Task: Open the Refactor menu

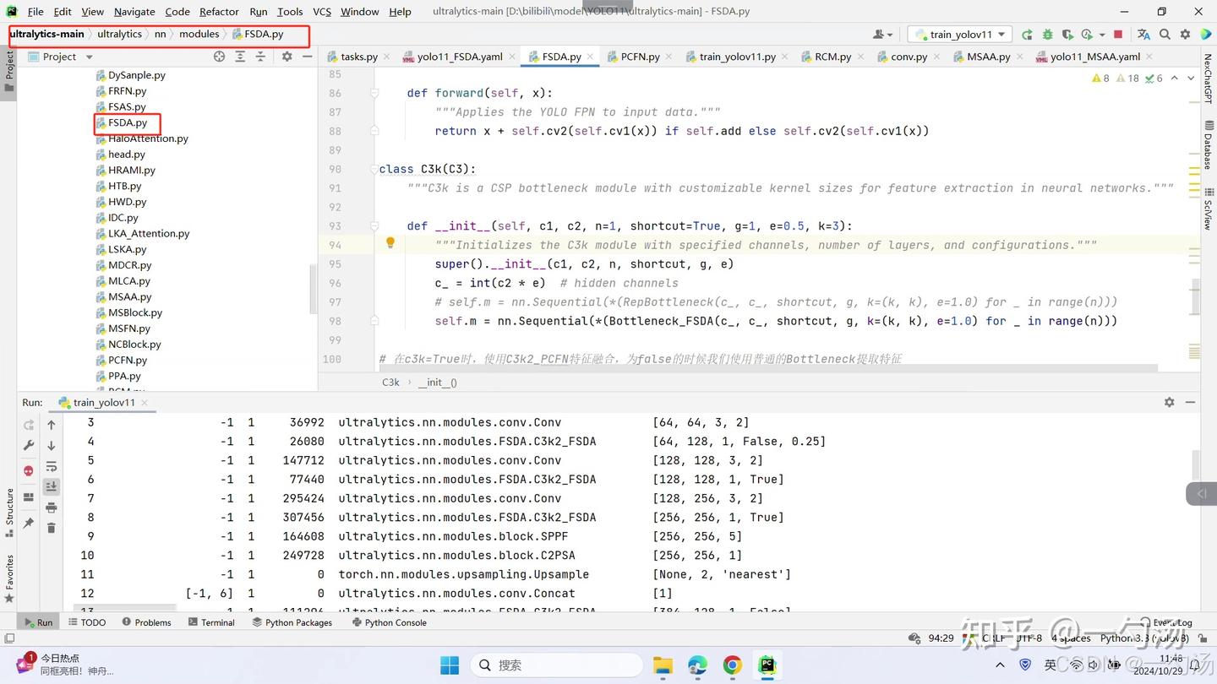Action: 219,12
